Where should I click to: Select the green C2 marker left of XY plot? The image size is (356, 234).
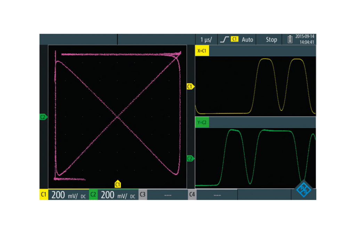pos(43,117)
